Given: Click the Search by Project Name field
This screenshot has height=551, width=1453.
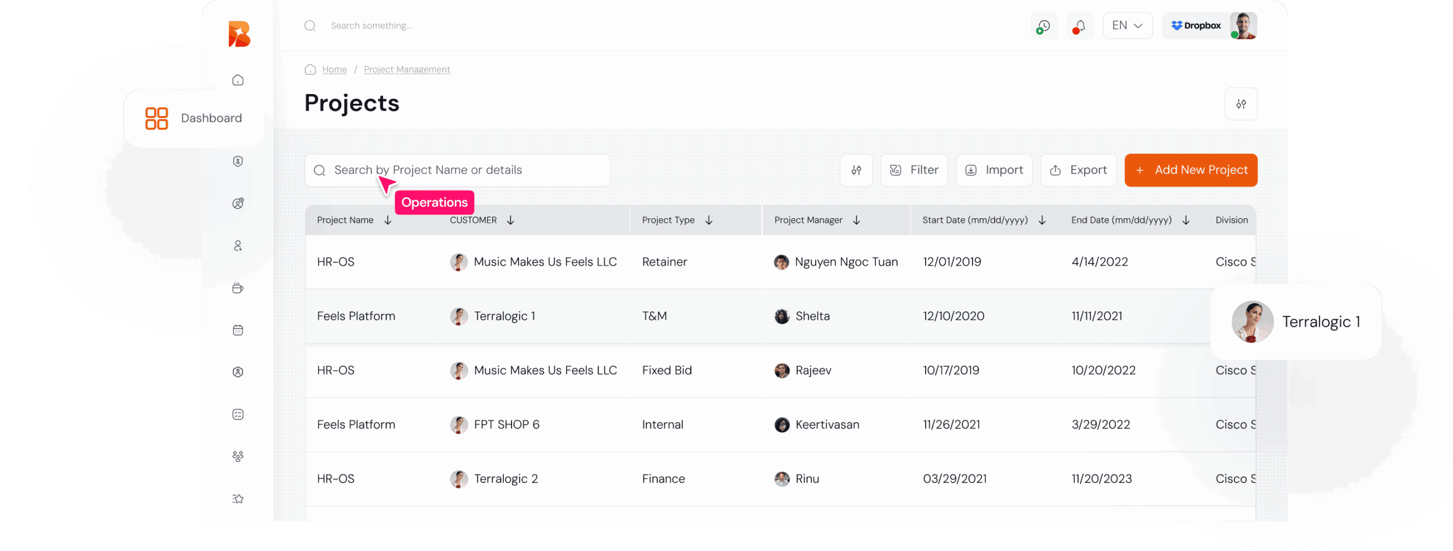Looking at the screenshot, I should pos(457,170).
